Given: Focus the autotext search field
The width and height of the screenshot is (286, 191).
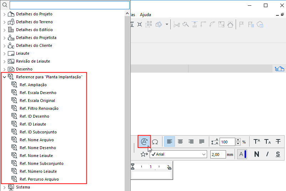Looking at the screenshot, I should coord(70,5).
